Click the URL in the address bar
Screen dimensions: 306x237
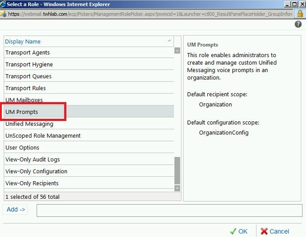point(150,14)
